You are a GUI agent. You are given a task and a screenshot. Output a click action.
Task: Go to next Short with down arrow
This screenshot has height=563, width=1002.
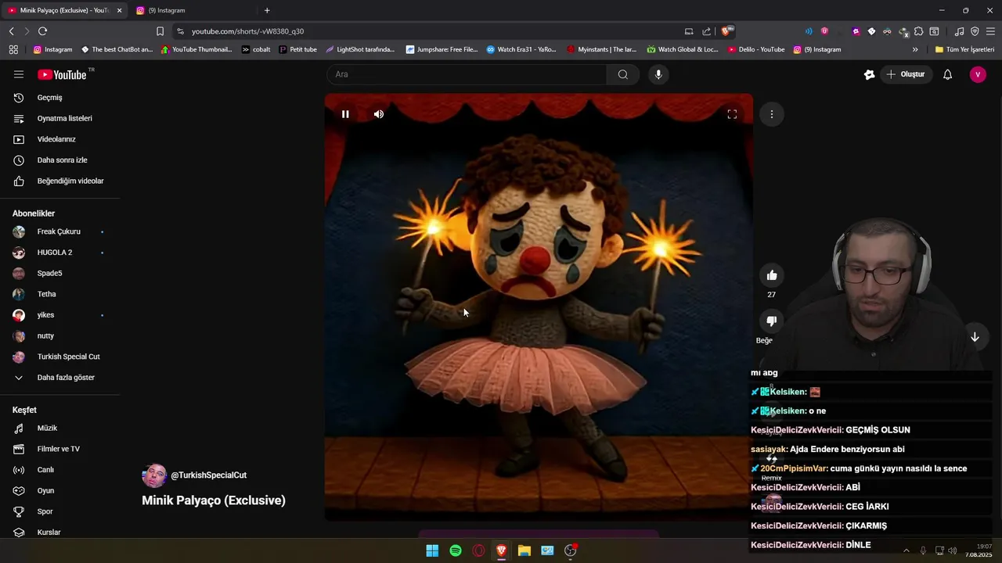975,337
